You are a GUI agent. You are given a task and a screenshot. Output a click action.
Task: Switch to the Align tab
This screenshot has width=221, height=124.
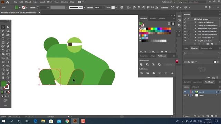point(153,56)
